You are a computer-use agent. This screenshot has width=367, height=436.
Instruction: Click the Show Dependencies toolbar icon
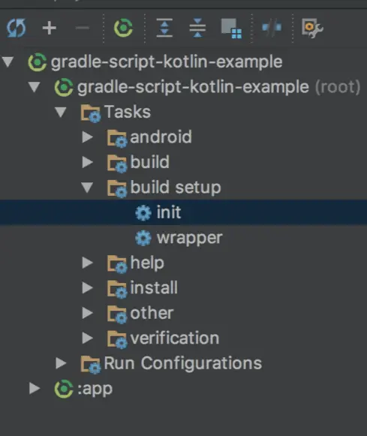pos(231,29)
